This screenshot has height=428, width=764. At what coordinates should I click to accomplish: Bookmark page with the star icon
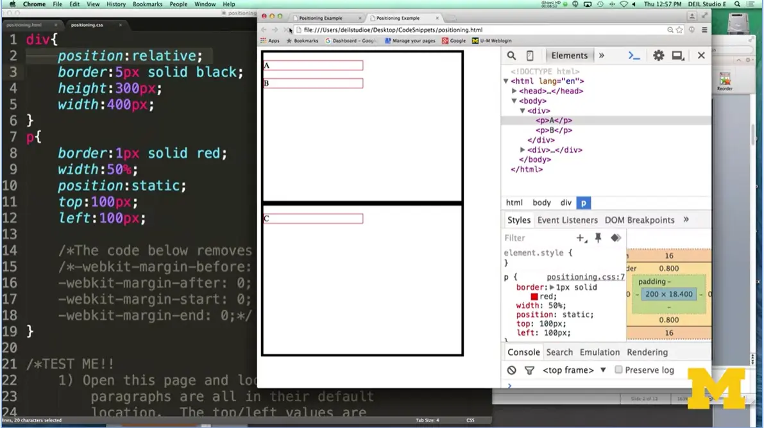click(679, 30)
